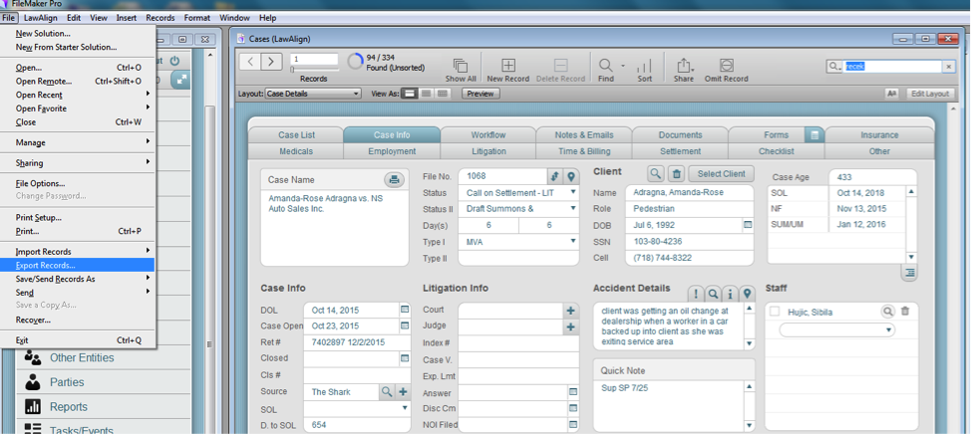
Task: Go to previous record arrow
Action: tap(250, 61)
